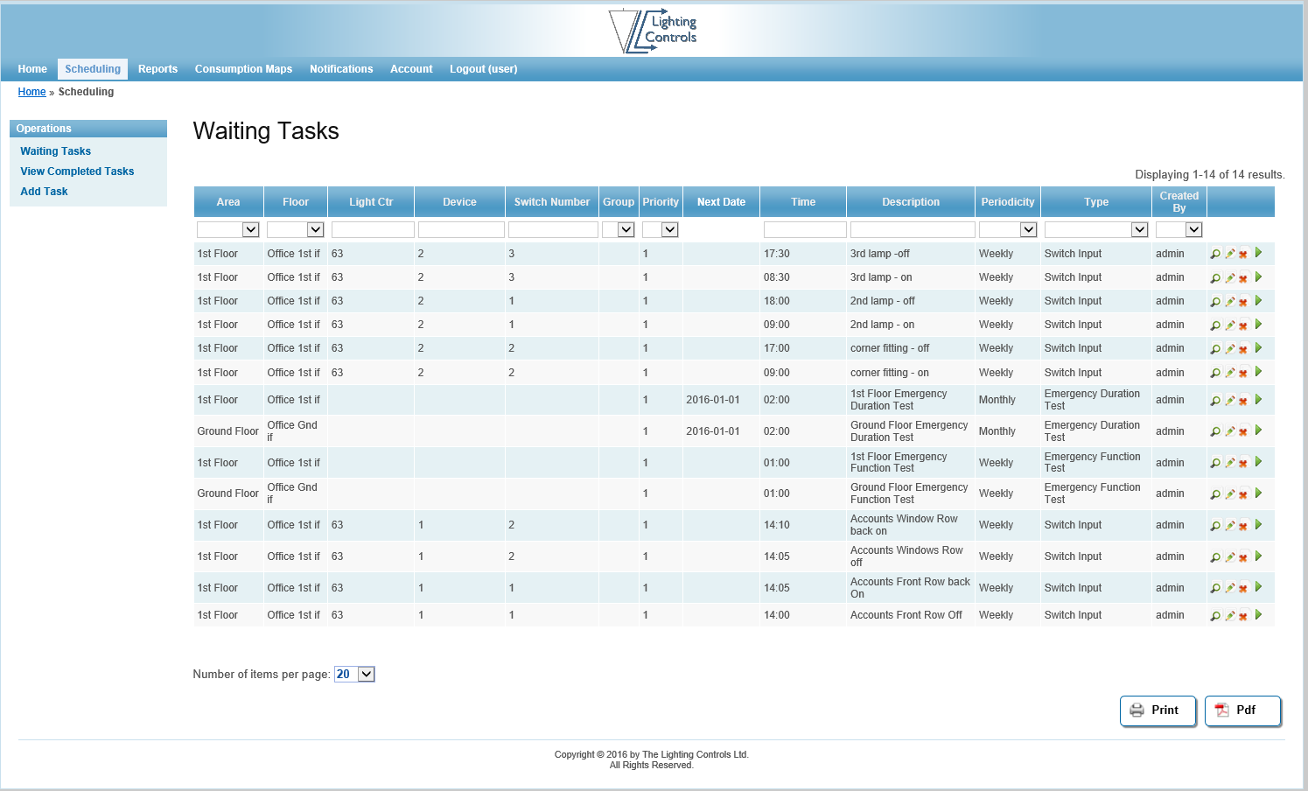Open the Area filter dropdown
Viewport: 1308px width, 791px height.
tap(228, 229)
